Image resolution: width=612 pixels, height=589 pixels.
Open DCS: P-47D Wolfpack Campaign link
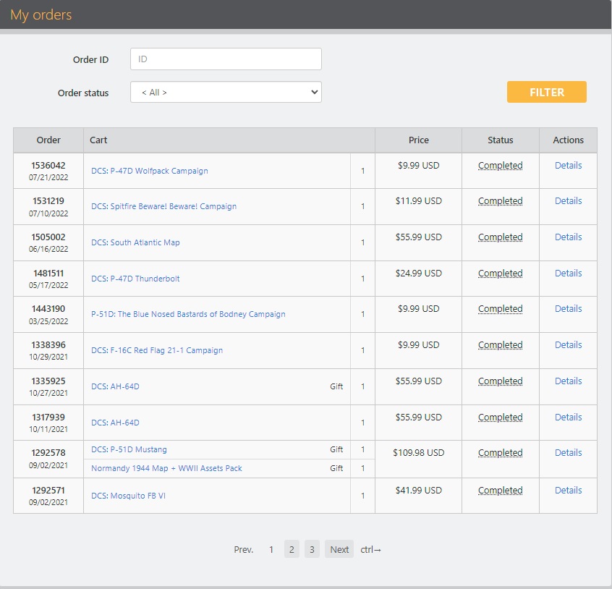pos(150,171)
